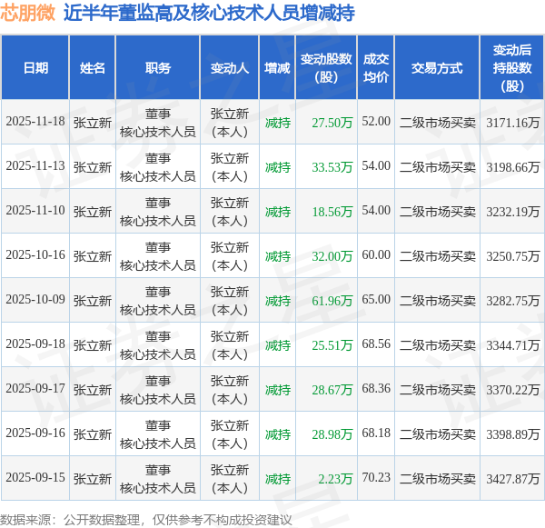Pick holdings value 3198.66万
Screen dimensions: 545x528
tap(512, 167)
